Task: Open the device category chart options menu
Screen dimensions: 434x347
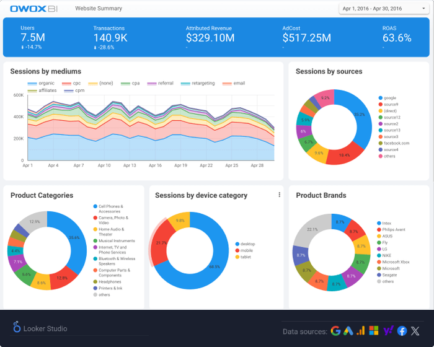Action: 279,195
